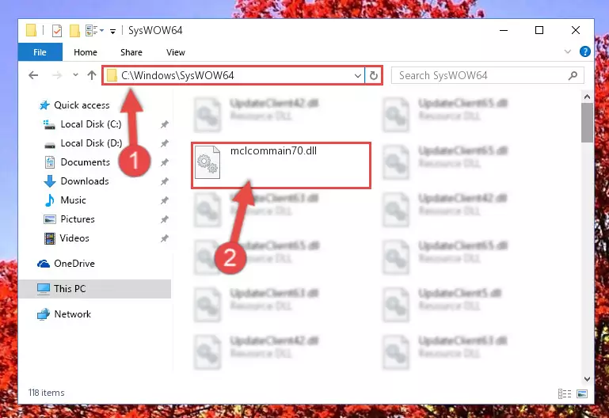Open the Downloads folder in sidebar
Image resolution: width=609 pixels, height=418 pixels.
(77, 181)
